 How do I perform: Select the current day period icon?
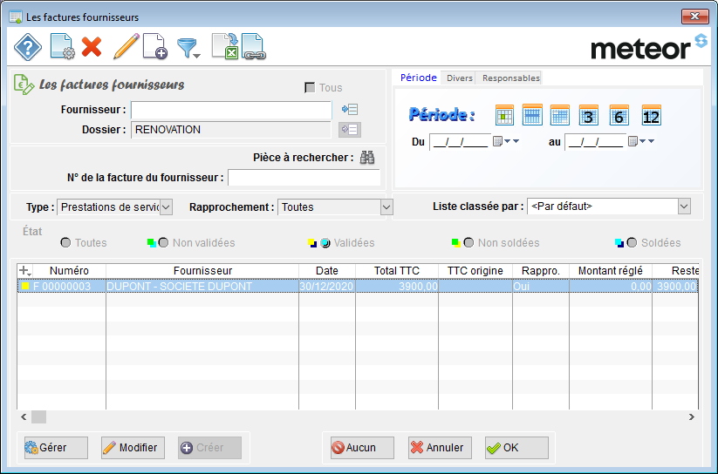point(504,115)
